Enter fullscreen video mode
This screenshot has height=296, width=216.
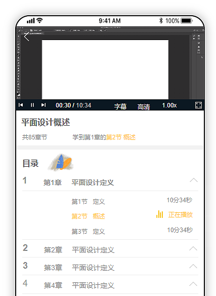pos(198,105)
